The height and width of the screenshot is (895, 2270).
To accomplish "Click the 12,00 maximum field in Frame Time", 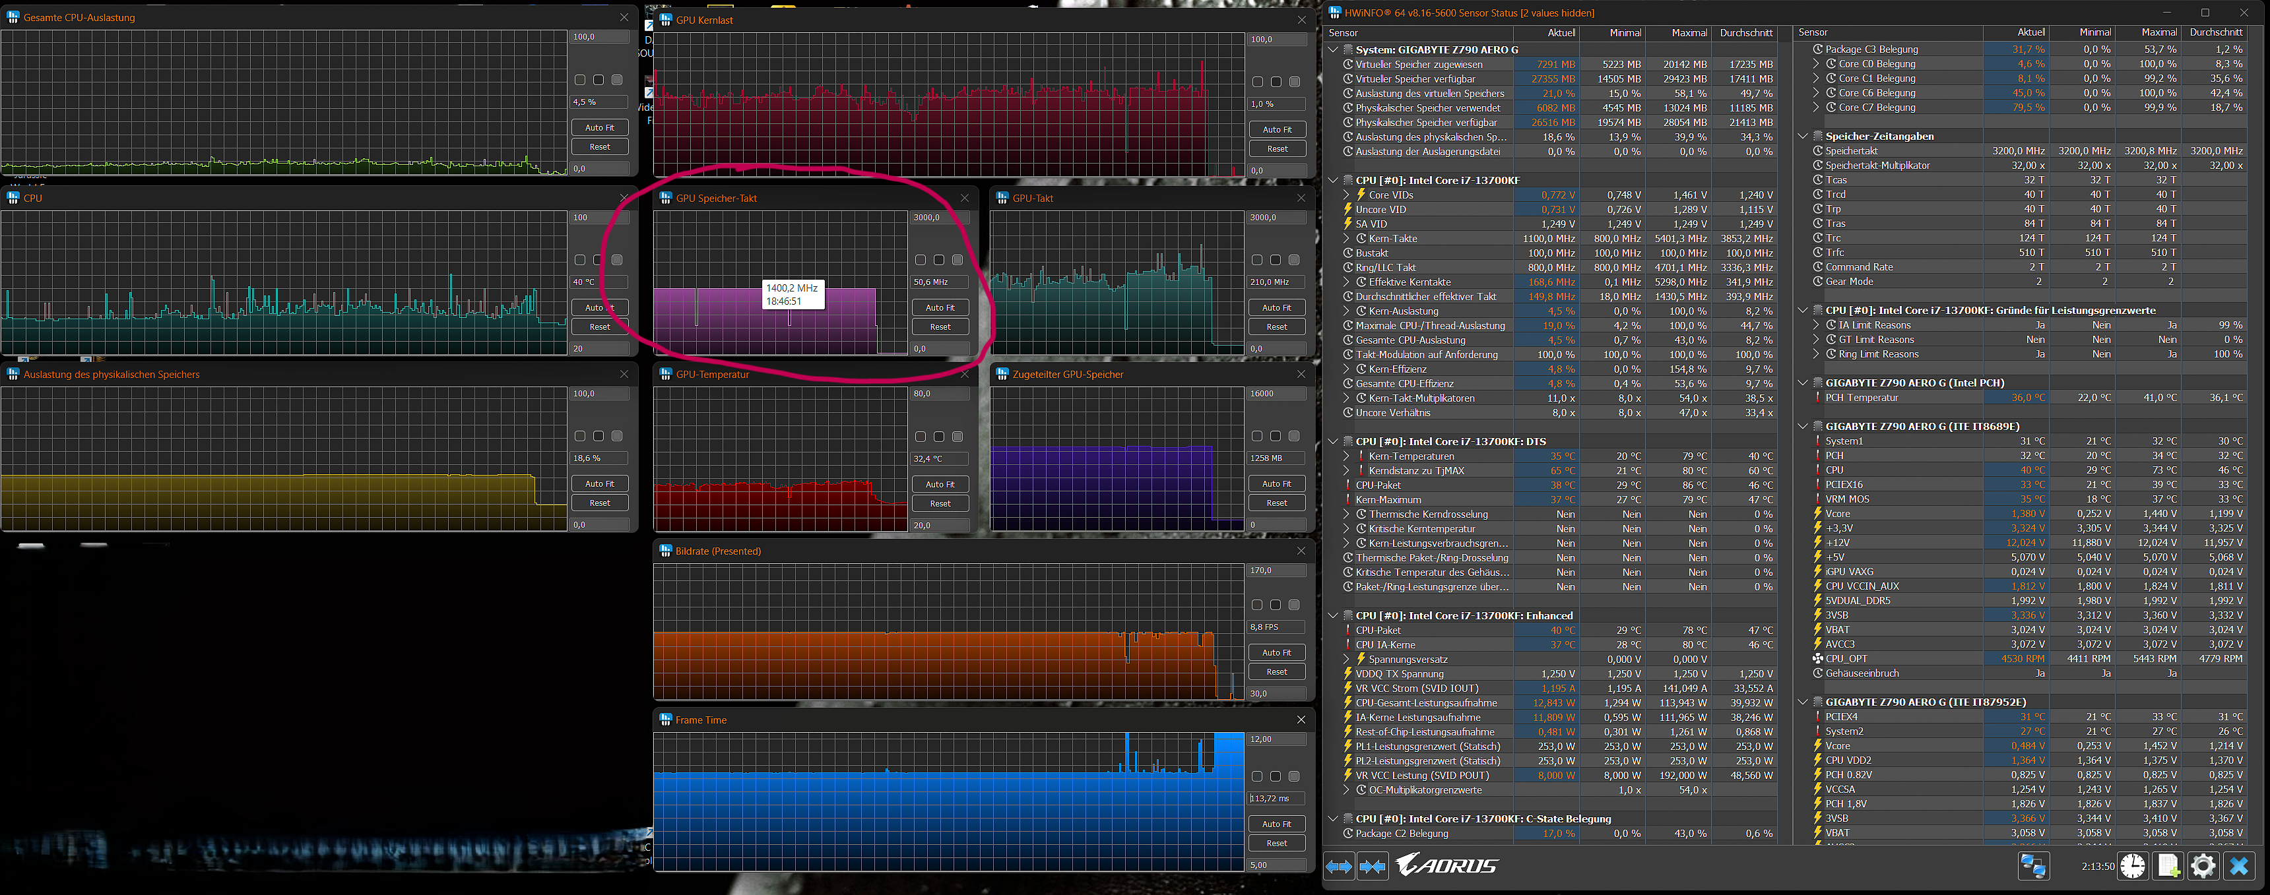I will pos(1277,739).
